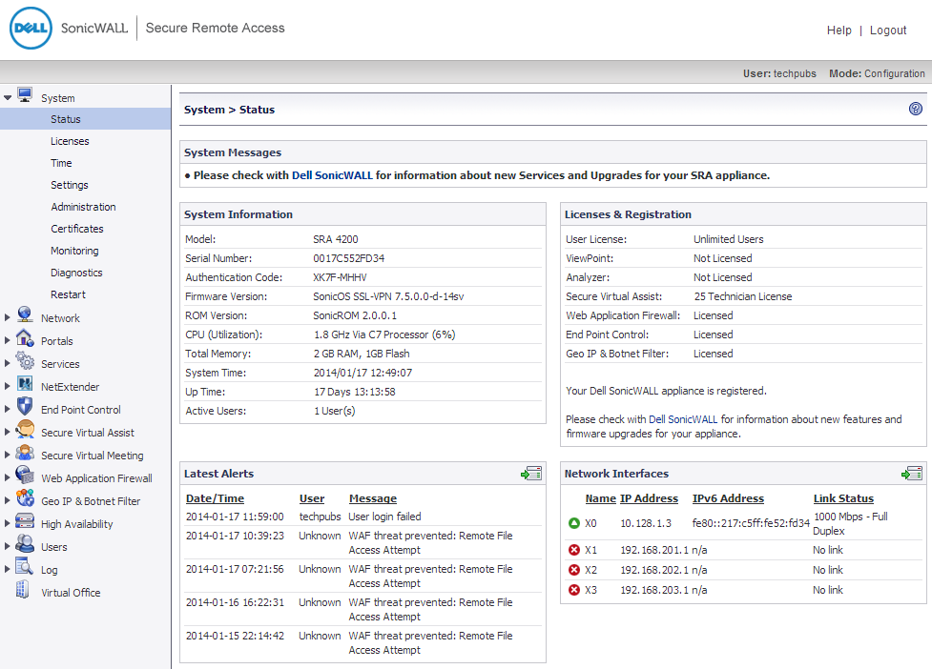Click the Logout link
The width and height of the screenshot is (932, 669).
click(x=888, y=30)
